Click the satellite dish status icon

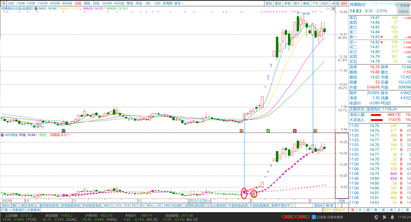[x=384, y=217]
